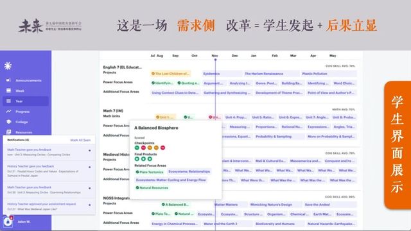Image resolution: width=411 pixels, height=231 pixels.
Task: Open the notification bell with red badge
Action: 8,222
